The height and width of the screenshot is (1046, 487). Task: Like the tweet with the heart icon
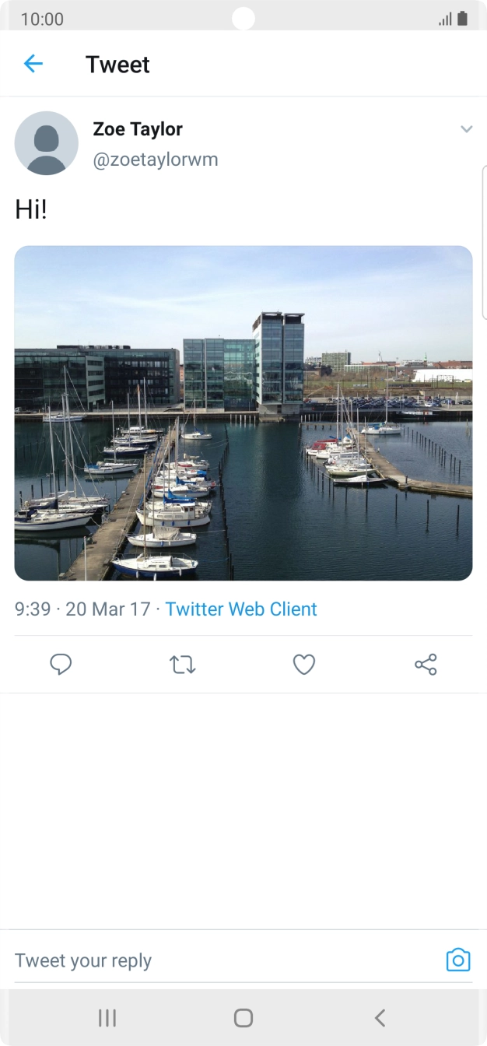(303, 664)
